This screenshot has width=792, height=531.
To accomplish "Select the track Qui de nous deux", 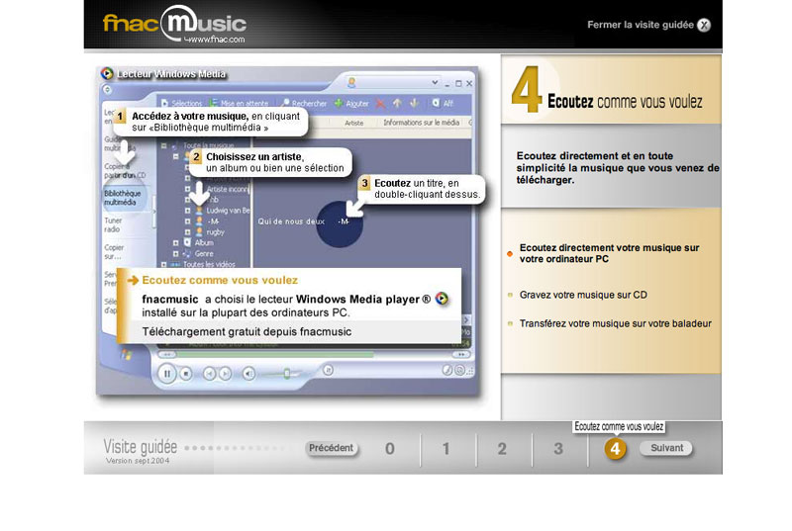I will click(291, 221).
